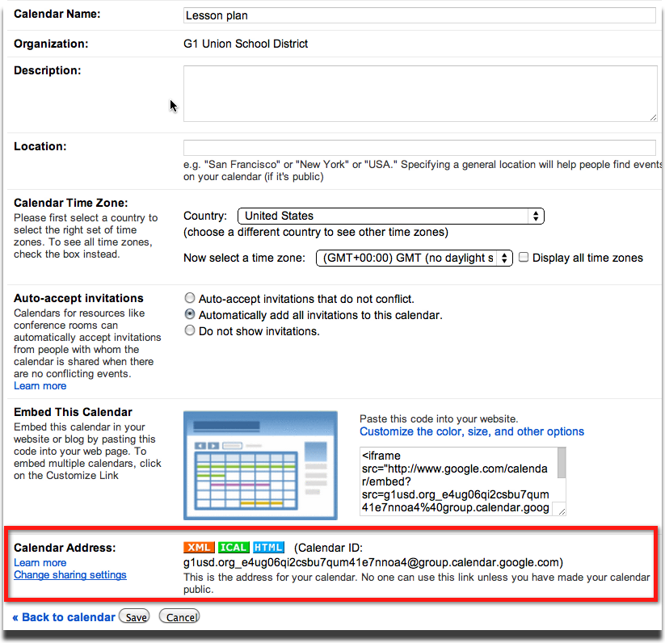Open the Country dropdown showing United States
This screenshot has width=665, height=643.
(391, 216)
